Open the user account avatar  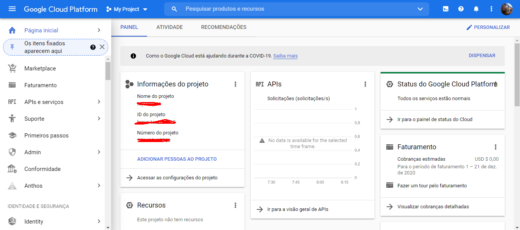click(507, 9)
